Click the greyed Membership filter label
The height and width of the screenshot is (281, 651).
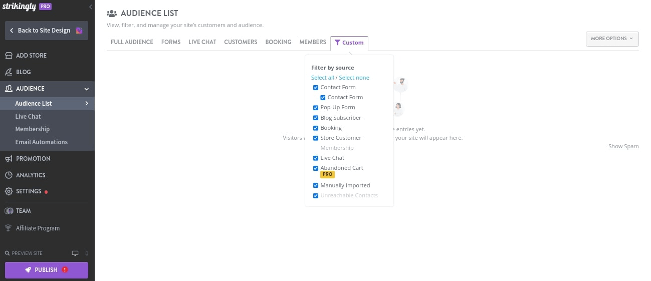pyautogui.click(x=337, y=148)
